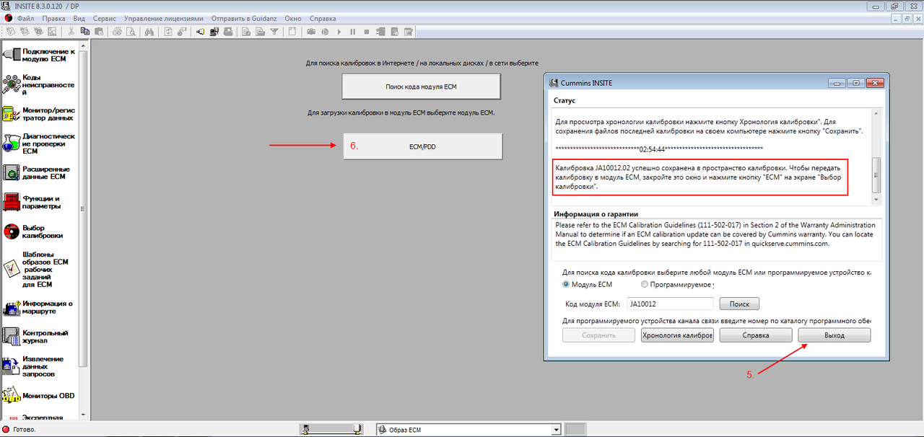Open the Правка menu
The height and width of the screenshot is (437, 924).
54,18
